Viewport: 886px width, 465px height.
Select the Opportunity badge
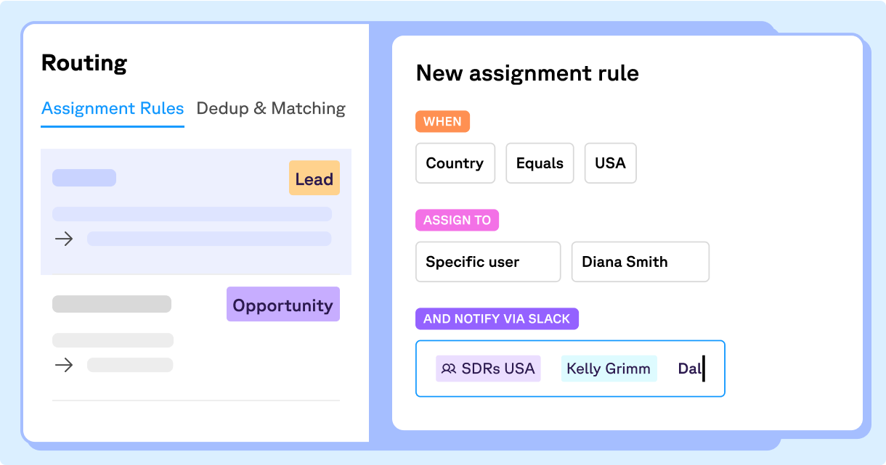coord(283,305)
